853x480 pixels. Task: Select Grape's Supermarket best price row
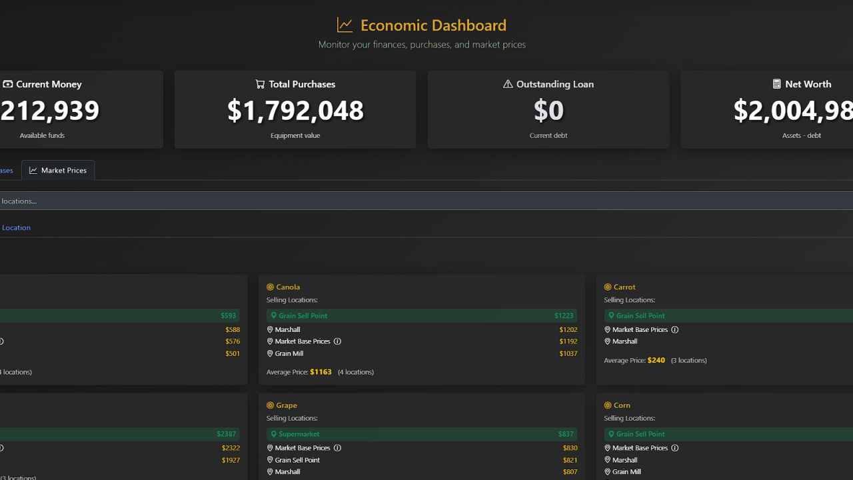(x=421, y=434)
